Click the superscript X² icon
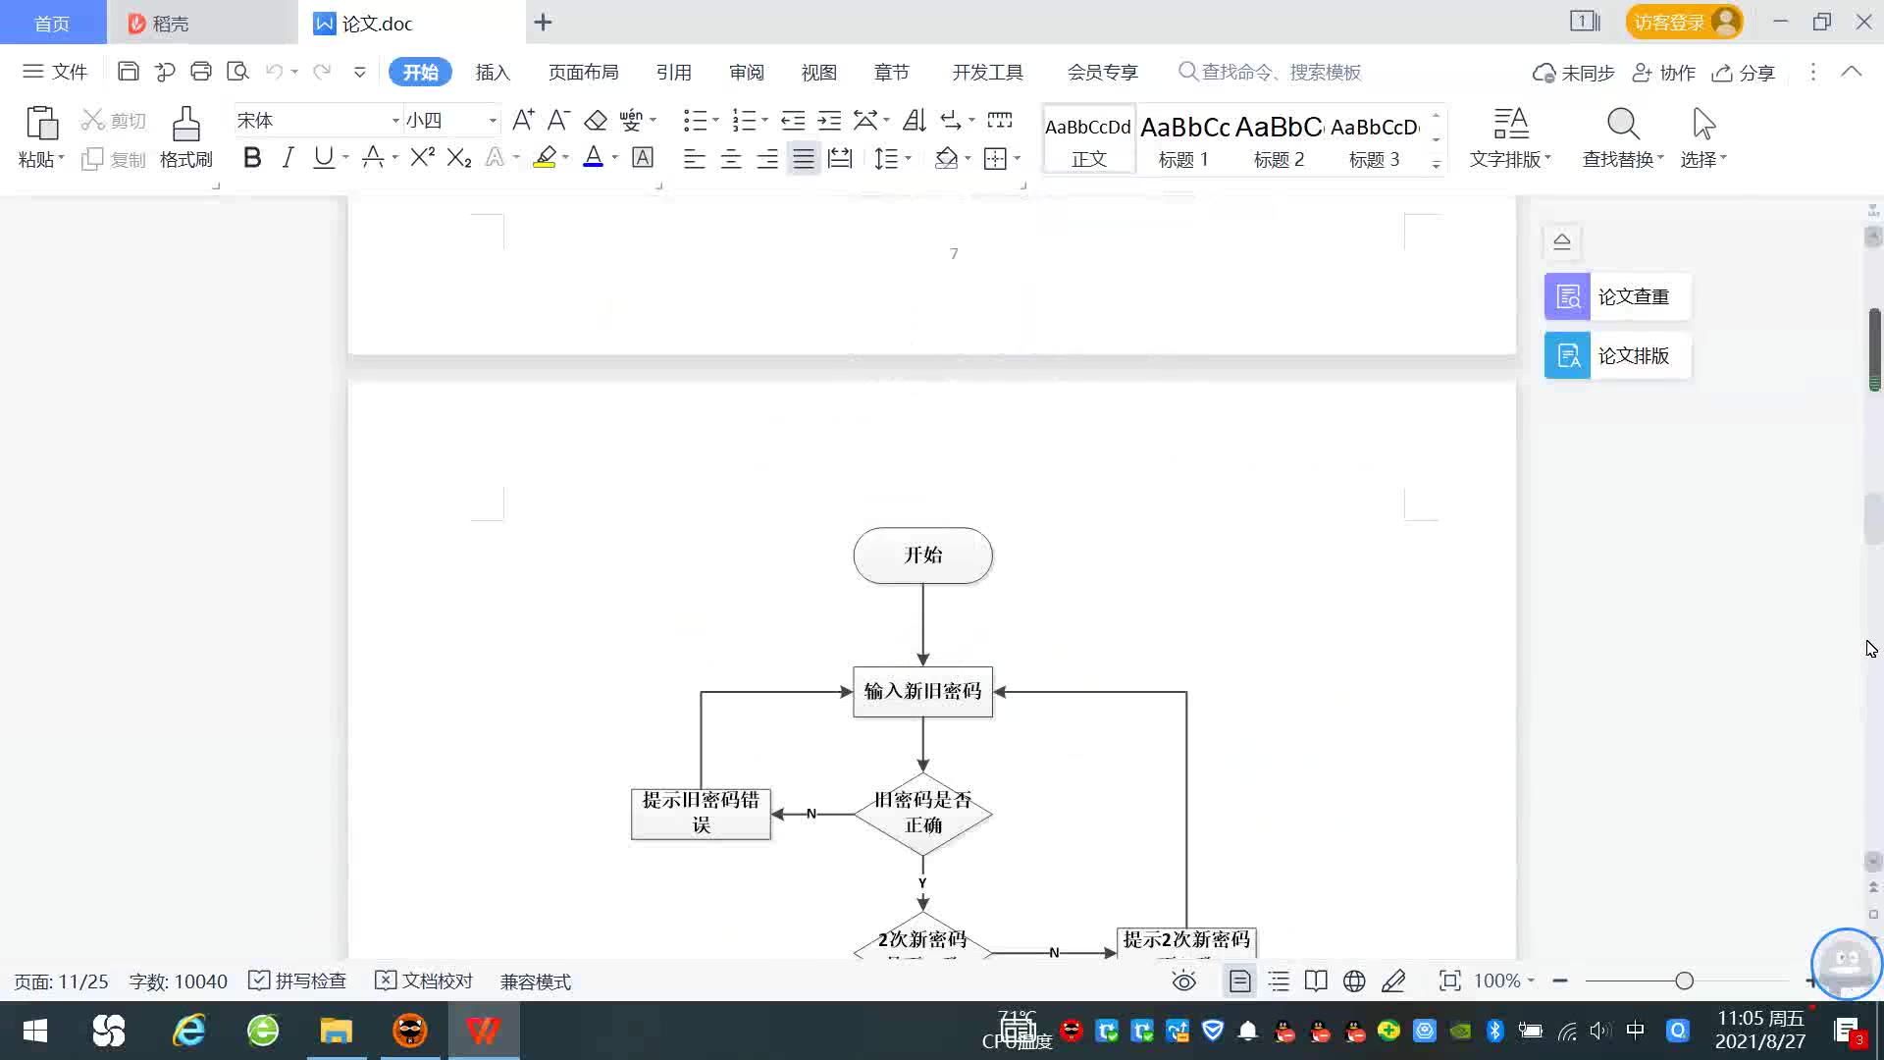1884x1060 pixels. [422, 158]
